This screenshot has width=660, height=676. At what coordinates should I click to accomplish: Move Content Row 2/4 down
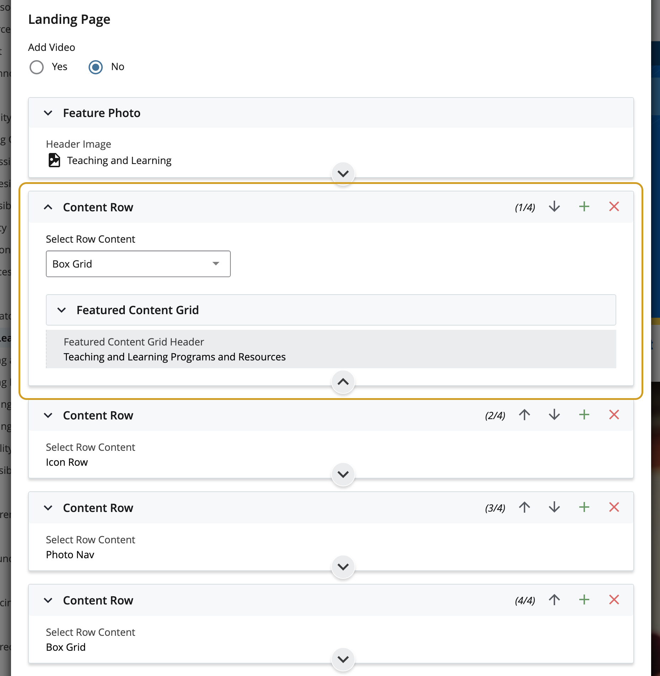pos(554,415)
